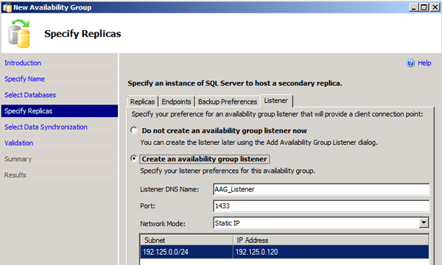Open the Select Data Synchronization page

(x=46, y=127)
